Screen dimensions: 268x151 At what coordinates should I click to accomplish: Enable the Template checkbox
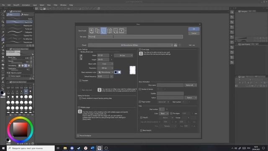[80, 81]
